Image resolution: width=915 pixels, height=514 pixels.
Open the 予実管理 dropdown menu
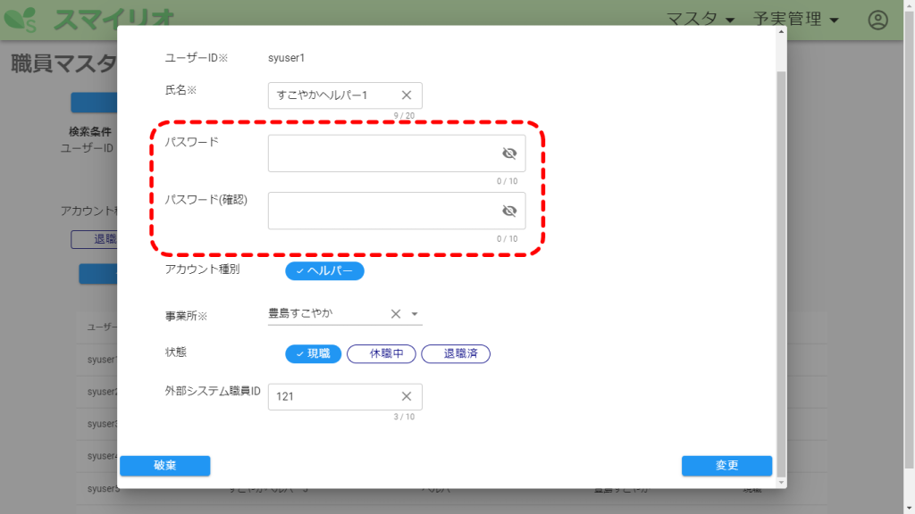coord(796,20)
